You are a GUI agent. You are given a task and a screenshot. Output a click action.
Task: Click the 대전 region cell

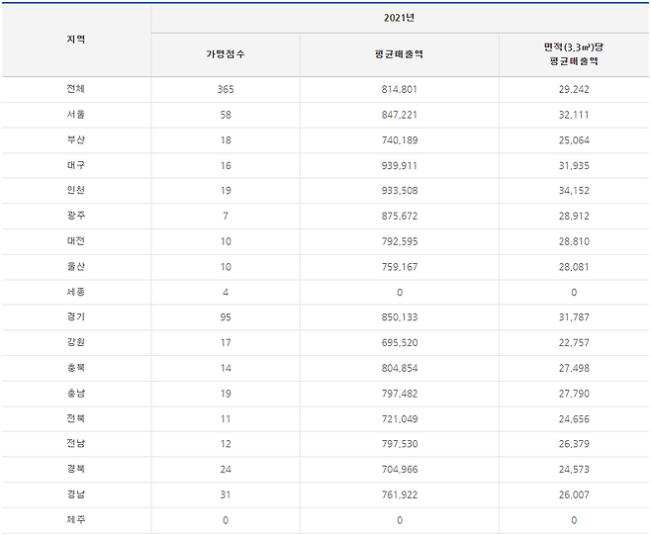tap(75, 241)
